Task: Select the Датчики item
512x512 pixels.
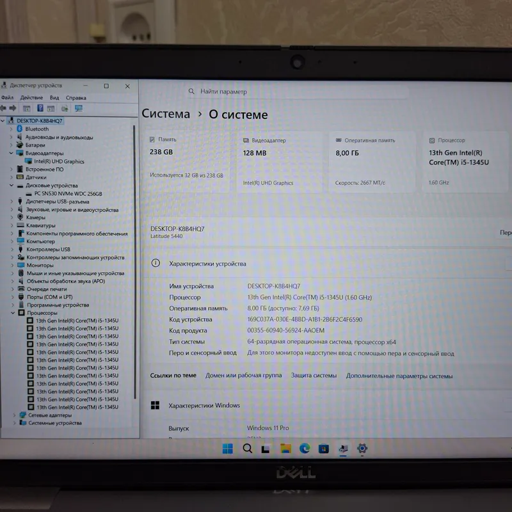Action: point(36,177)
